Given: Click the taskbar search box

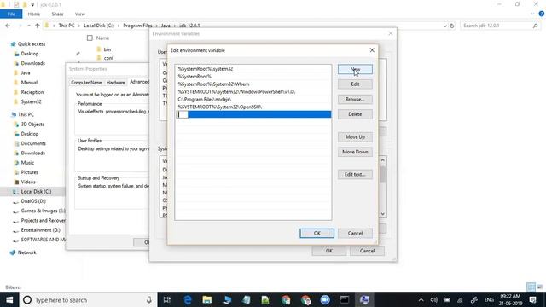Looking at the screenshot, I should coord(87,299).
